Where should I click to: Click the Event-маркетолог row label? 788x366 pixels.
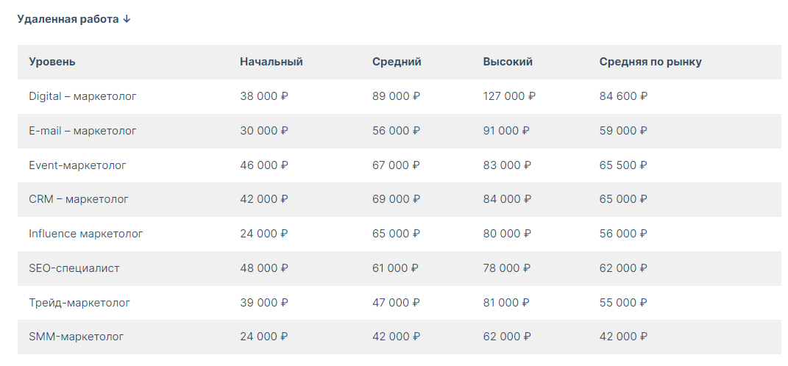coord(77,165)
